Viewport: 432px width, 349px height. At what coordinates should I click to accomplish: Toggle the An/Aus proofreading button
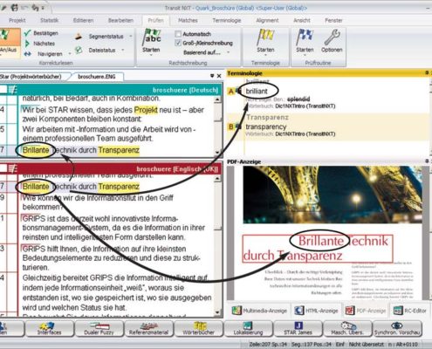coord(10,43)
